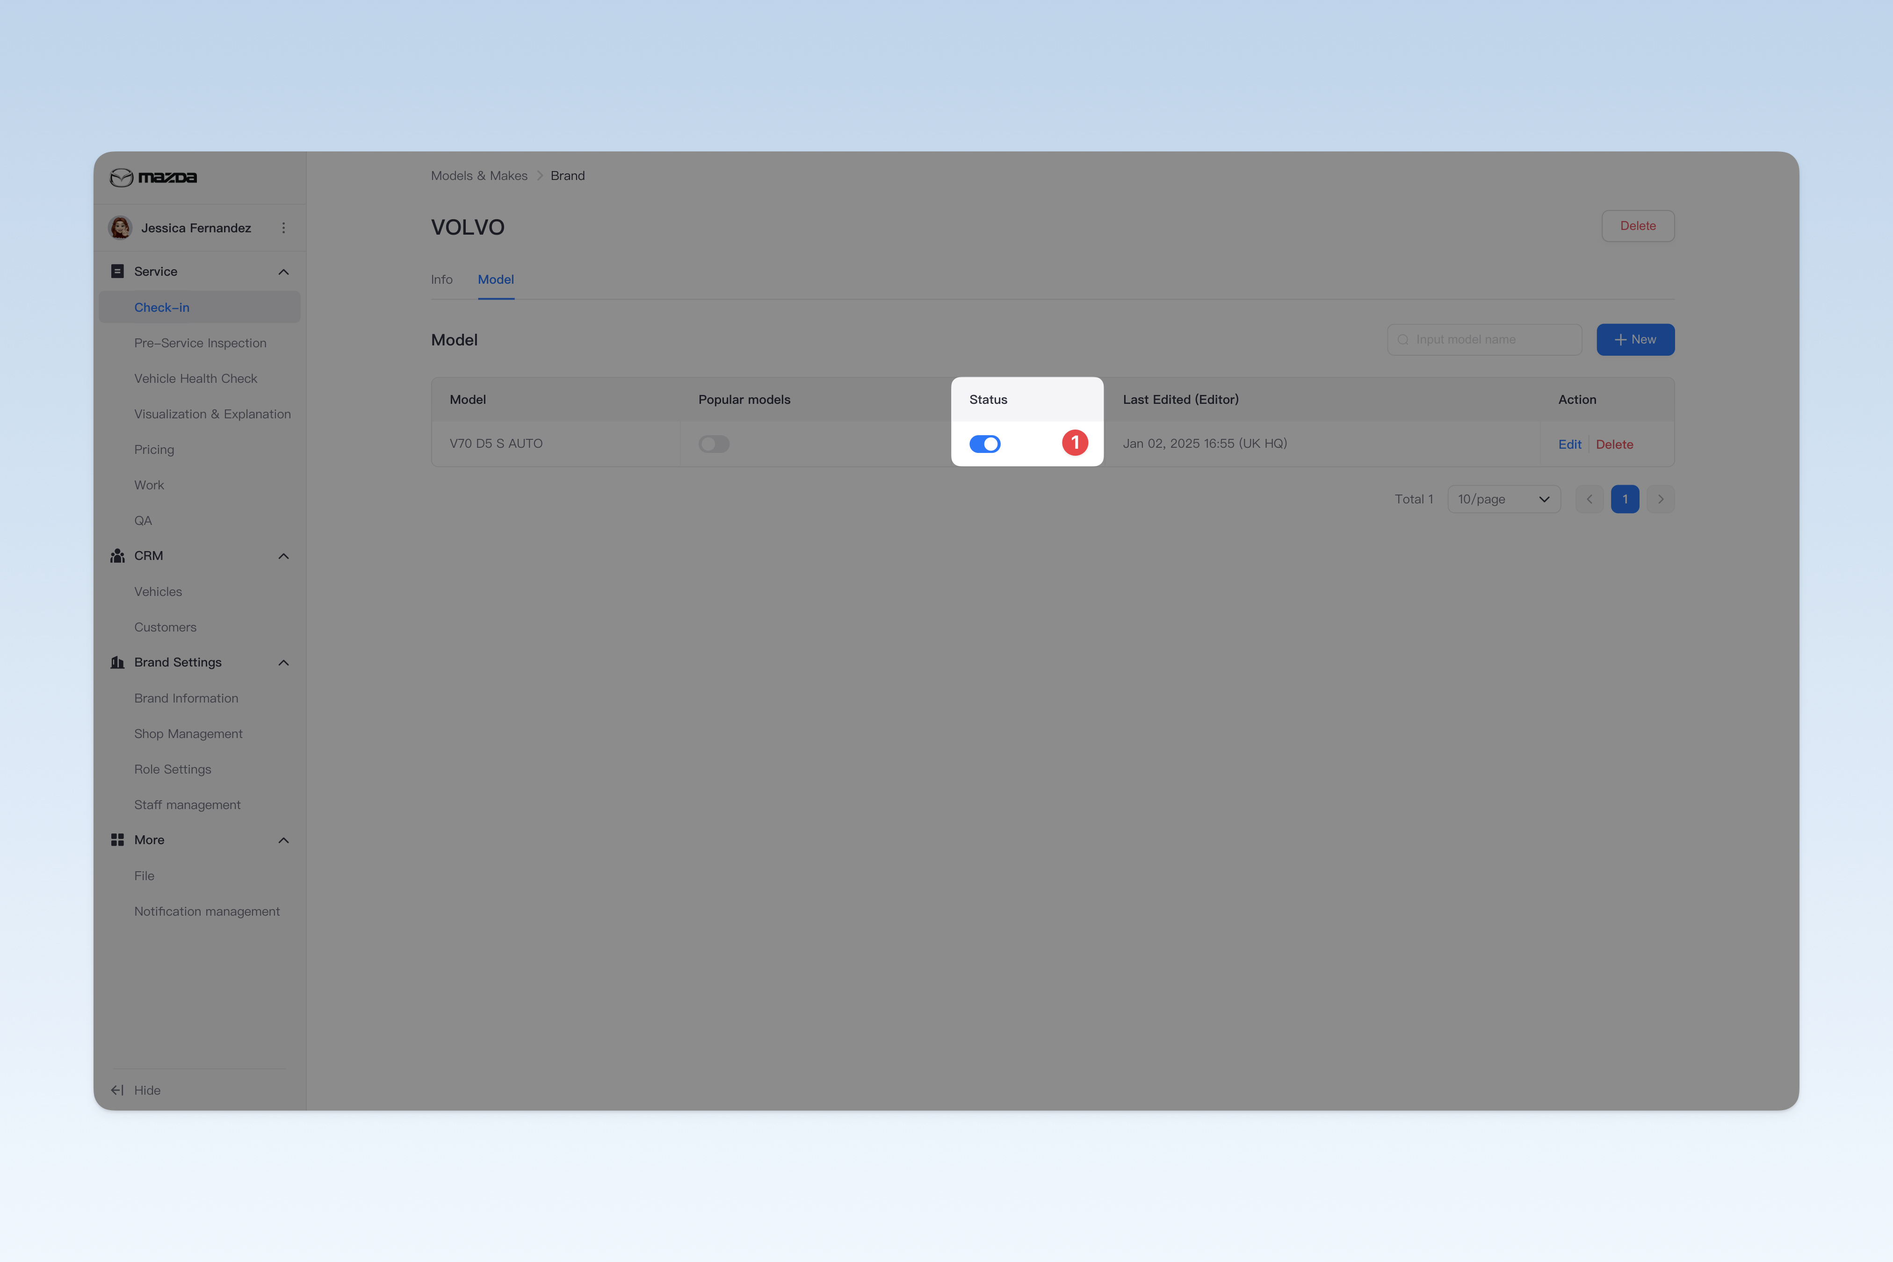The width and height of the screenshot is (1893, 1262).
Task: Open File under More
Action: point(144,875)
